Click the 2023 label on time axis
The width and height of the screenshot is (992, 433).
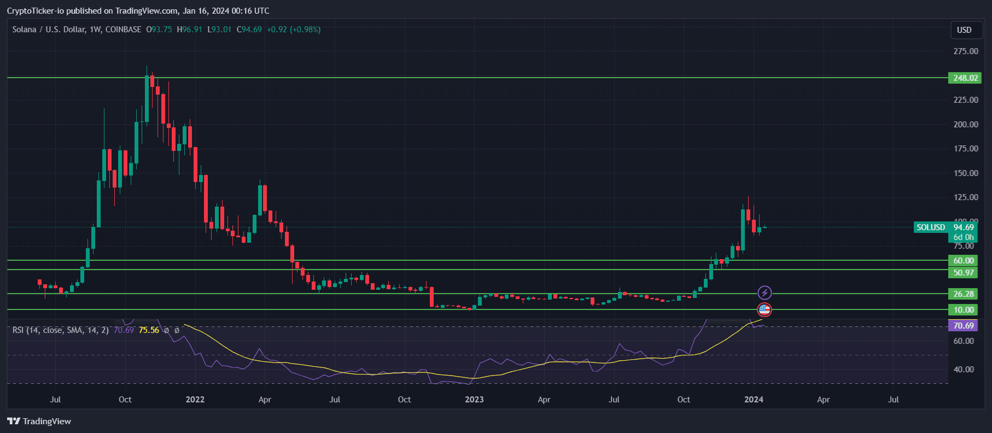click(474, 400)
